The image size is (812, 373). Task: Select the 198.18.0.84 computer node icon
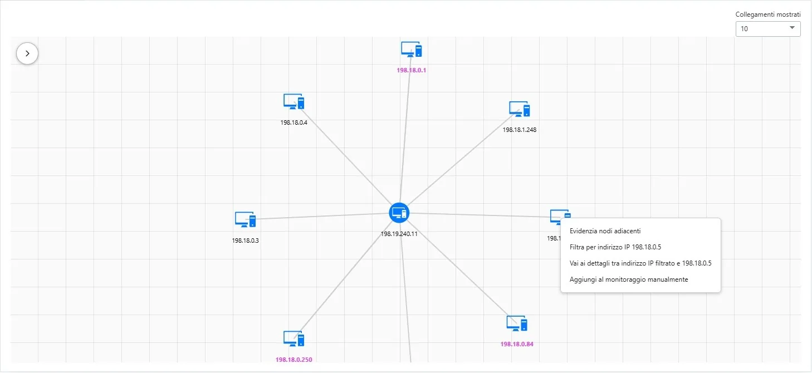click(x=517, y=323)
